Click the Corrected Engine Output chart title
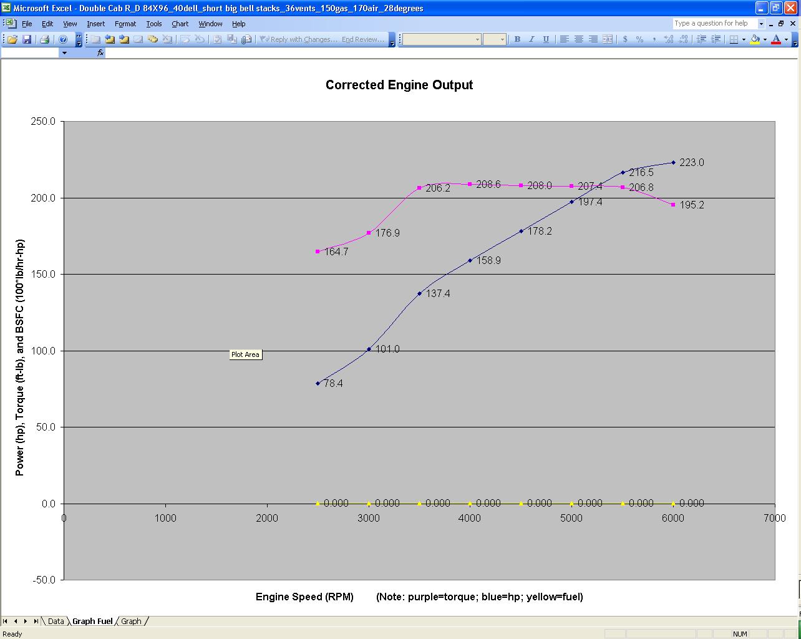Screen dimensions: 801x639 click(399, 85)
